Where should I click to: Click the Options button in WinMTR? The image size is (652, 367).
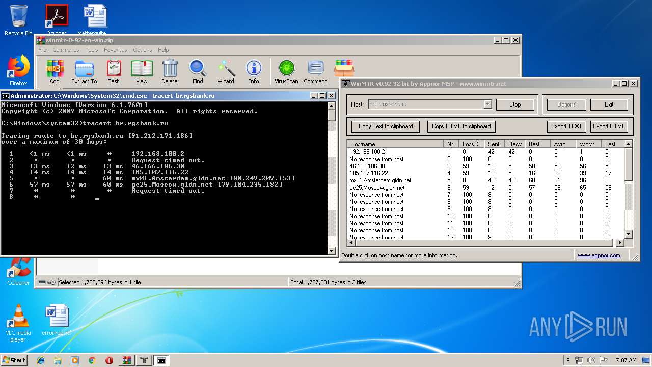pyautogui.click(x=566, y=104)
